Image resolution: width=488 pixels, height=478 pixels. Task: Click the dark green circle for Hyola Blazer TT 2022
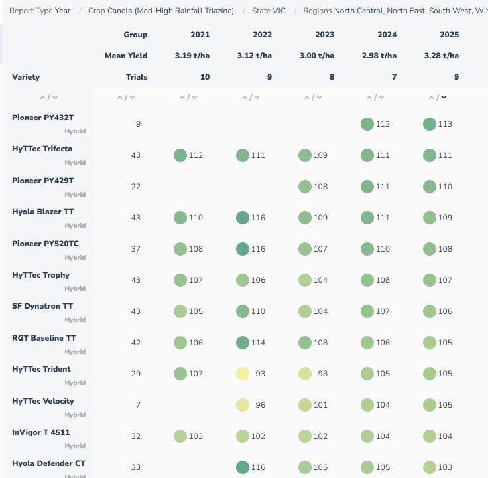click(243, 218)
